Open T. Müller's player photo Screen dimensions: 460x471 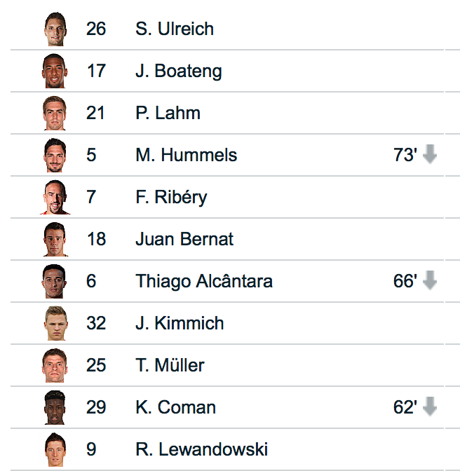[54, 365]
